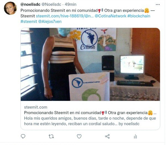
Task: Open the #blockchain hashtag
Action: 139,16
